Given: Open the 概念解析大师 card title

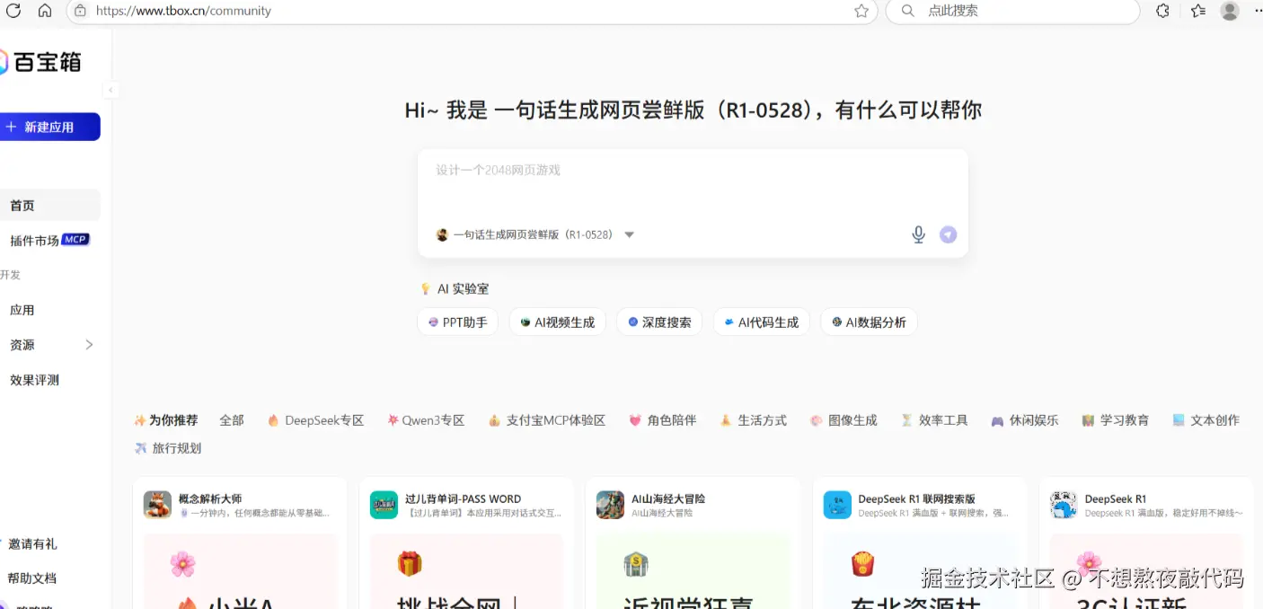Looking at the screenshot, I should coord(210,499).
